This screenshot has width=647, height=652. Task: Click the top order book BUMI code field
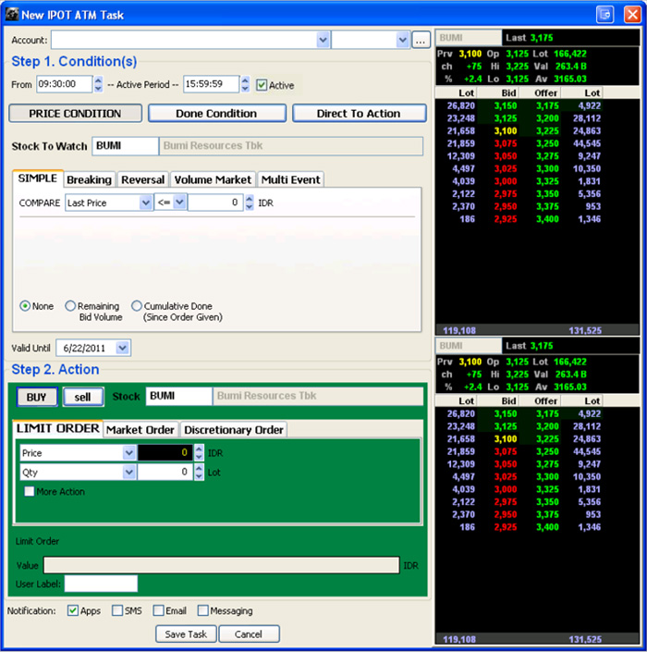point(469,38)
